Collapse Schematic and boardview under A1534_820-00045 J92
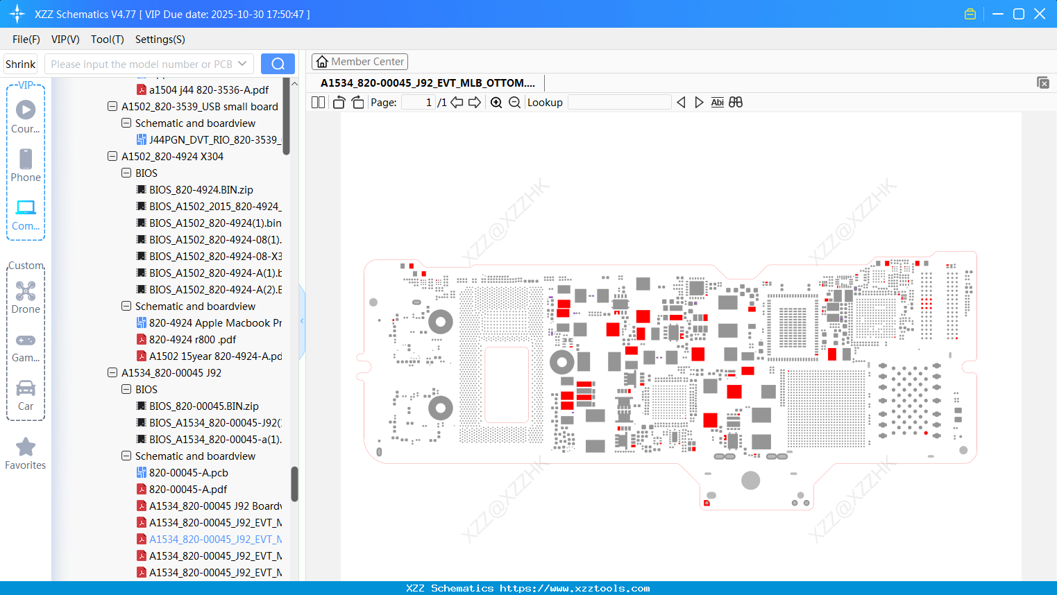 [126, 456]
